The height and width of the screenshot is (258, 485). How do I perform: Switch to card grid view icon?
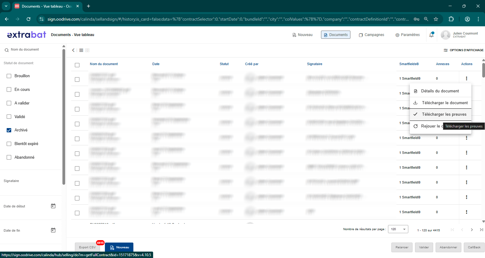[x=87, y=50]
